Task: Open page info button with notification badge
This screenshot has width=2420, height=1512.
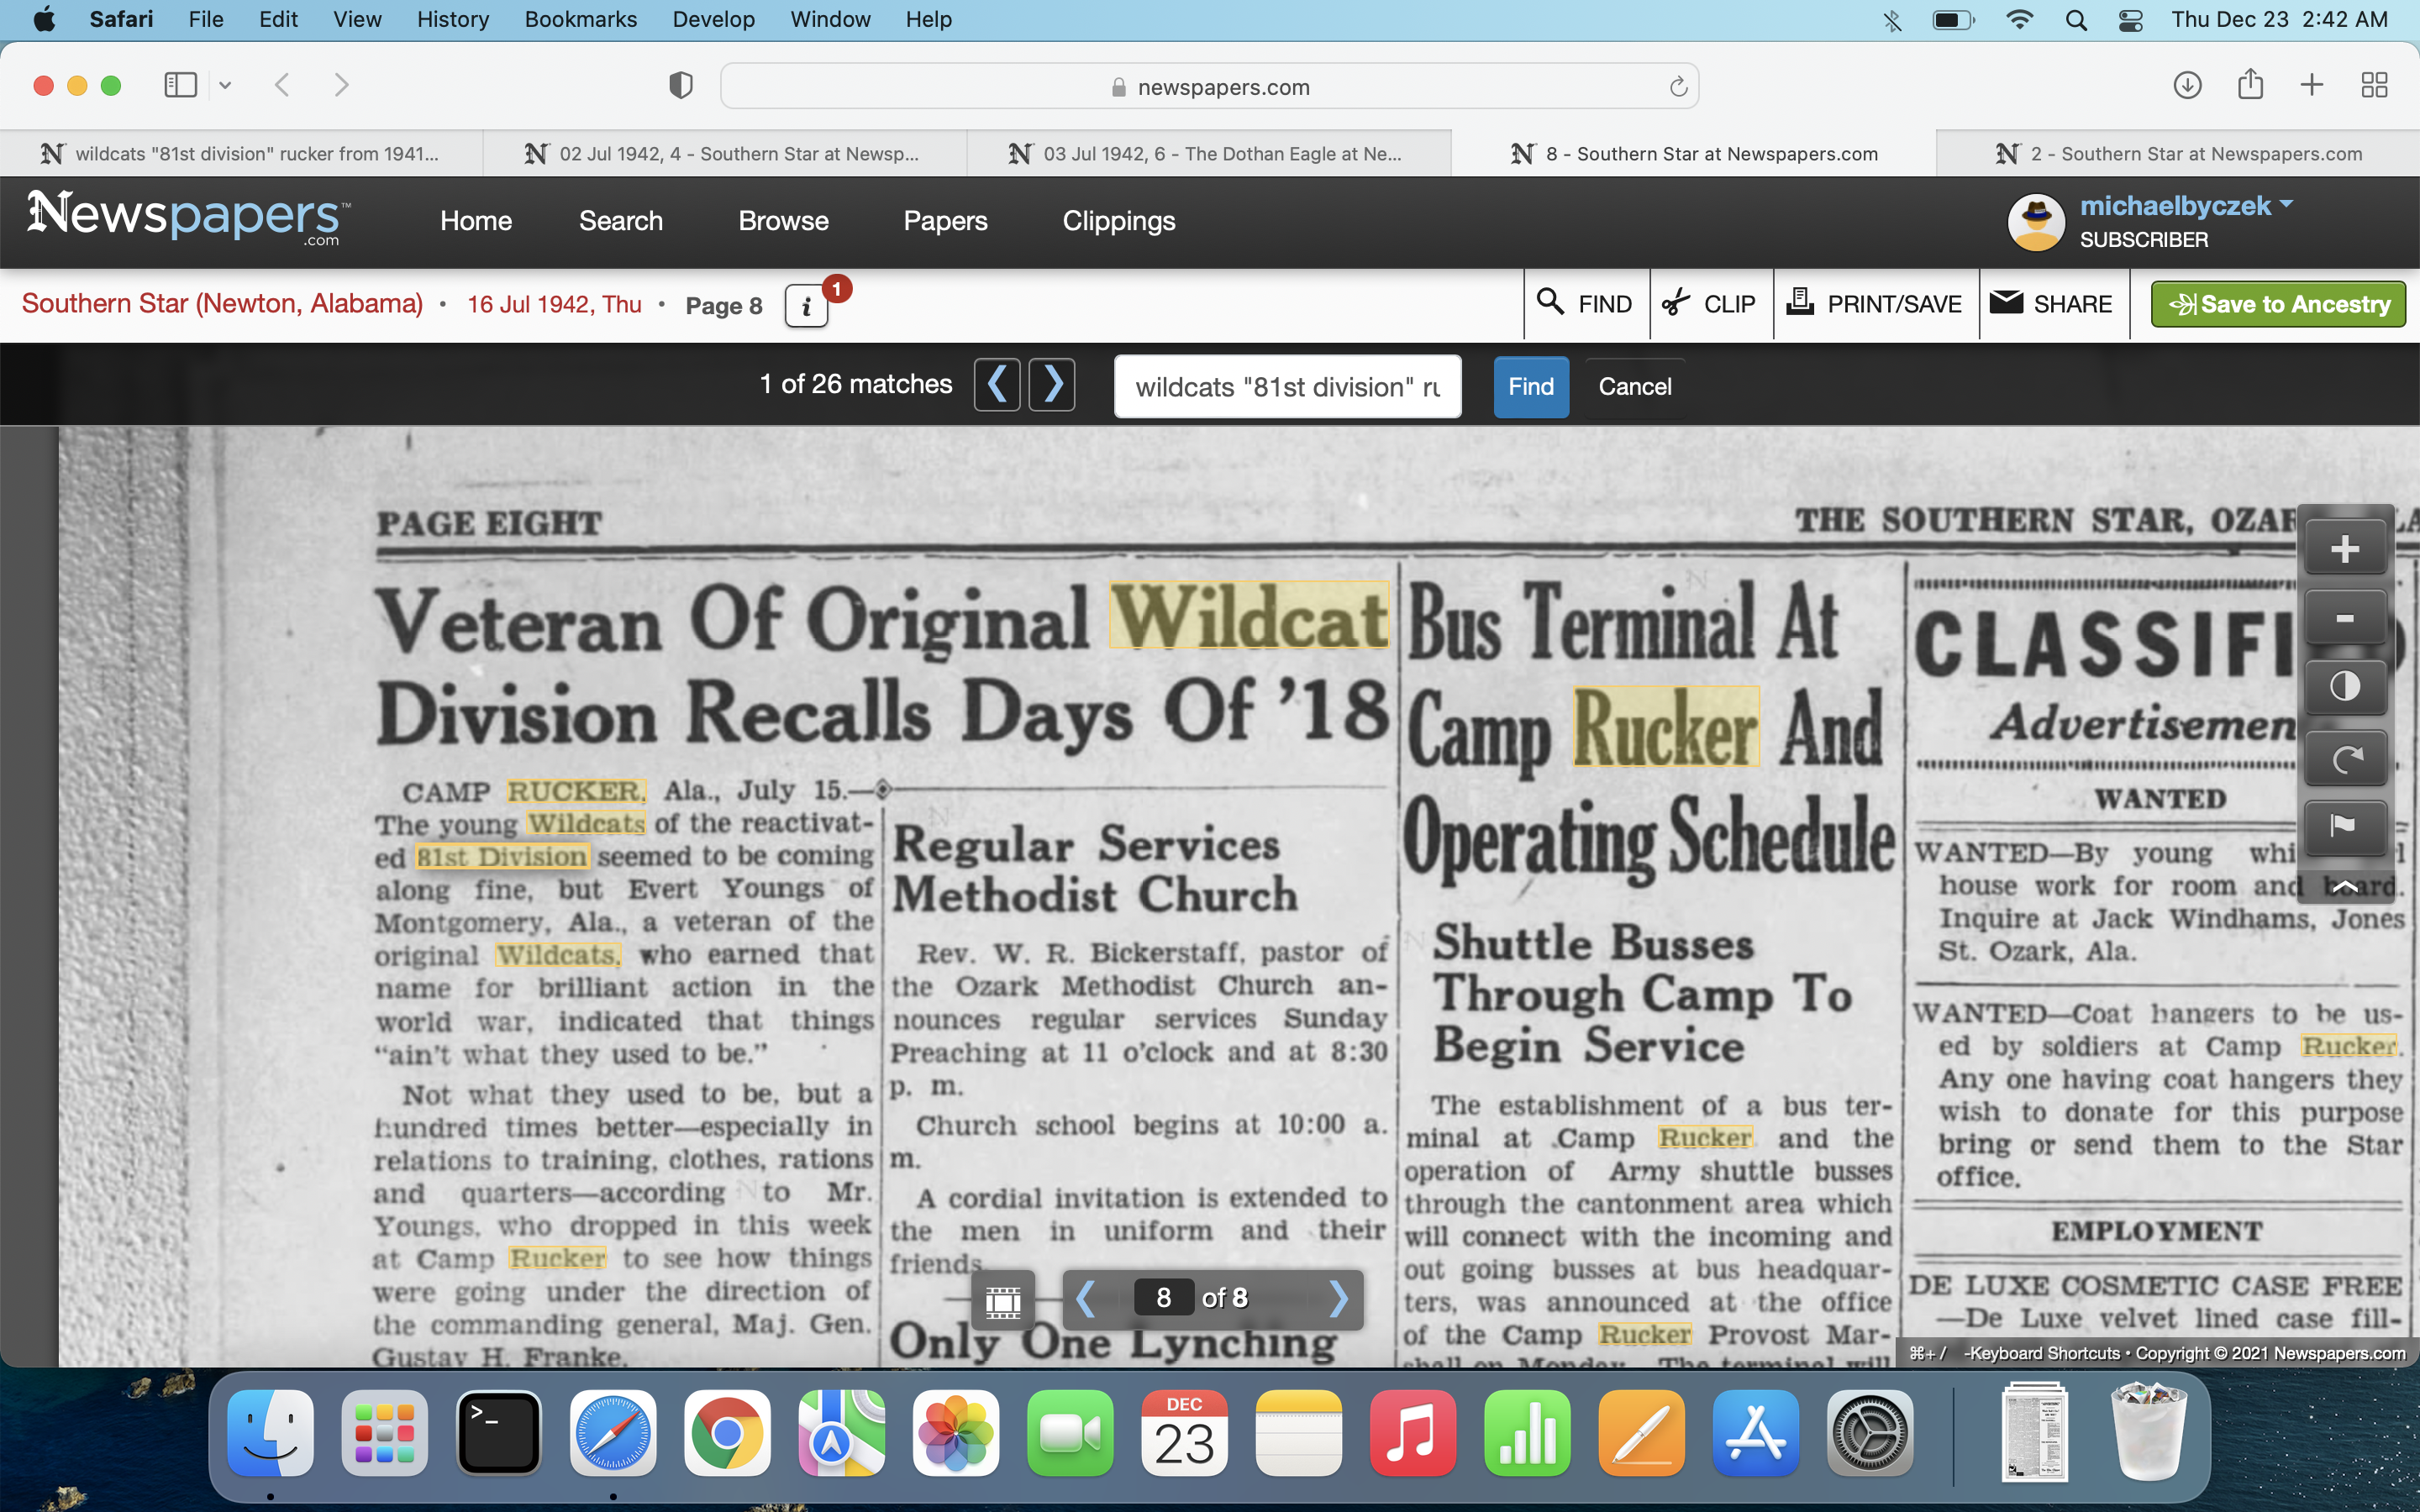Action: click(807, 306)
